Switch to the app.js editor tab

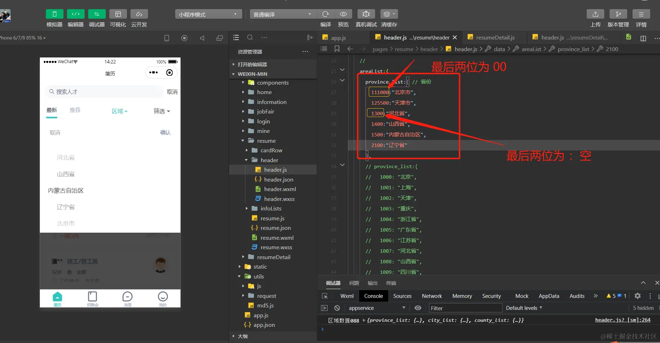338,38
